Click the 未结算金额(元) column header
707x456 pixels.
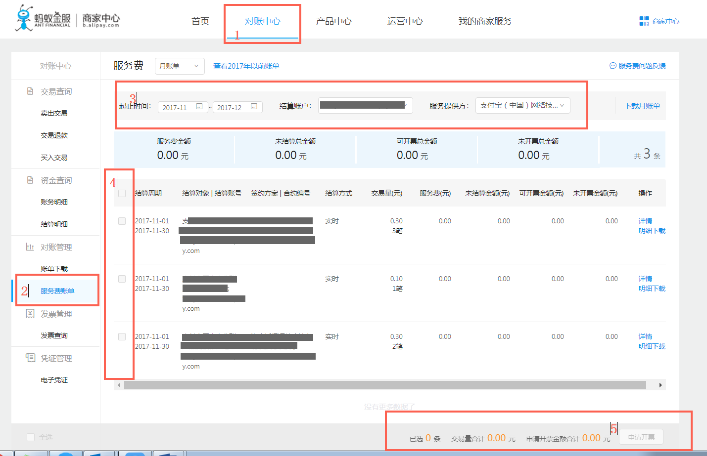coord(487,193)
